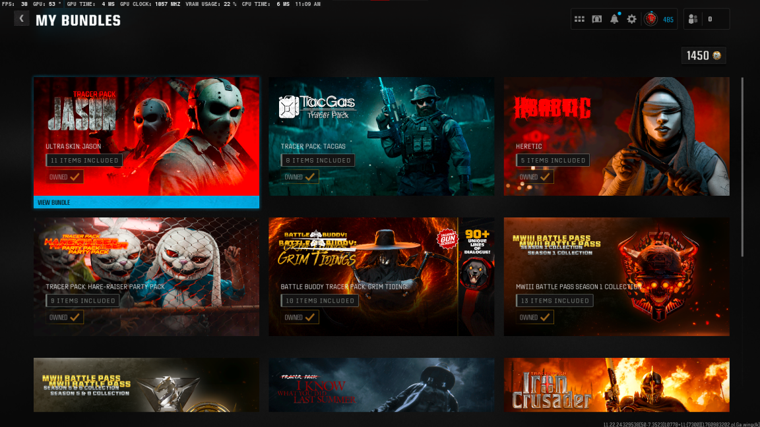The height and width of the screenshot is (427, 760).
Task: Click the party count number 0
Action: [x=710, y=19]
